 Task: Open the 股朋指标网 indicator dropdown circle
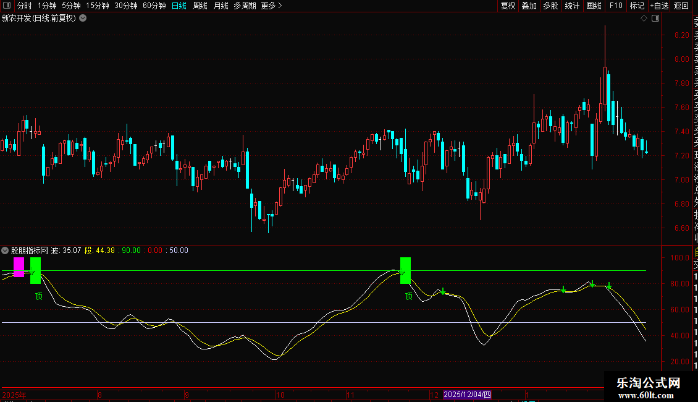tap(5, 250)
